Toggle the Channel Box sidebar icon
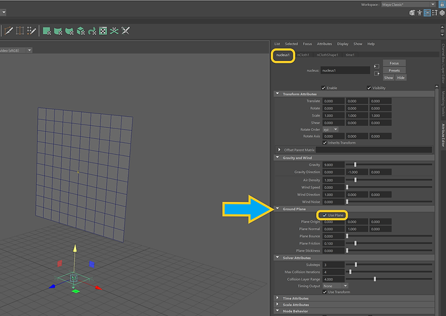The width and height of the screenshot is (446, 316). click(x=442, y=13)
